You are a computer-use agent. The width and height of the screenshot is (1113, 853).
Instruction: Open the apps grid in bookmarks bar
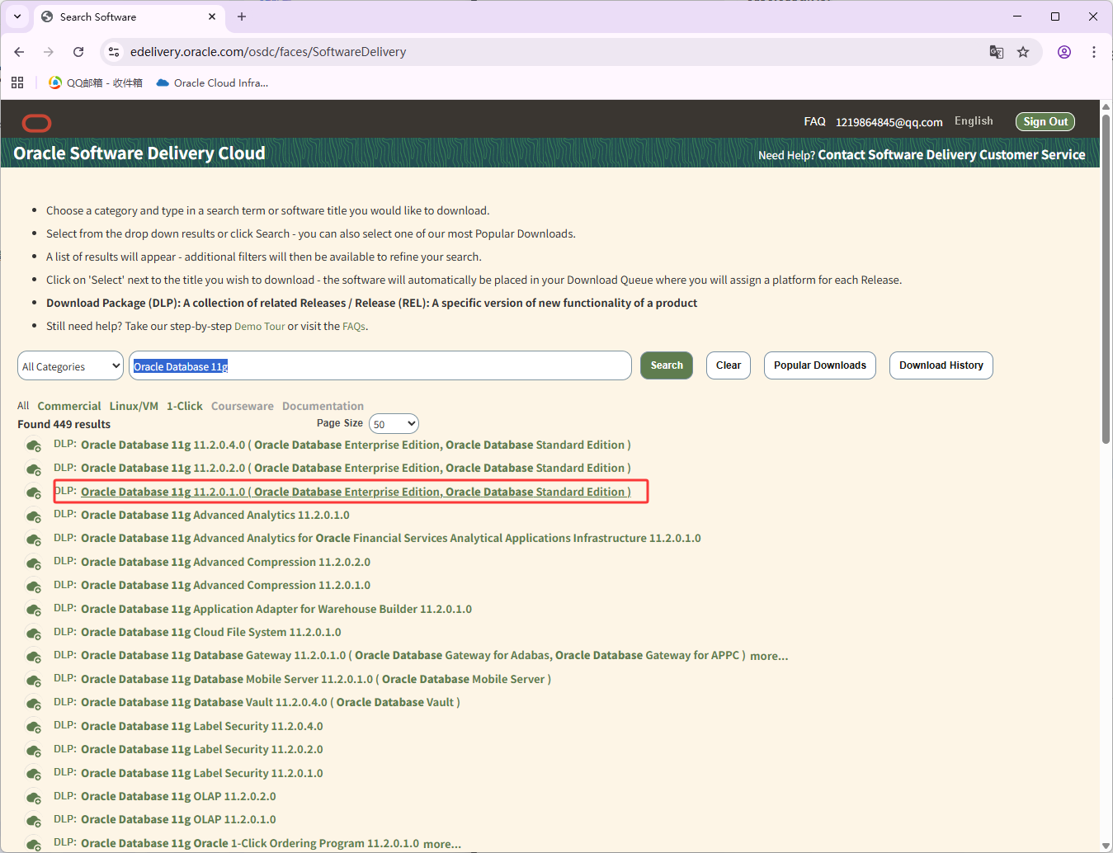17,82
